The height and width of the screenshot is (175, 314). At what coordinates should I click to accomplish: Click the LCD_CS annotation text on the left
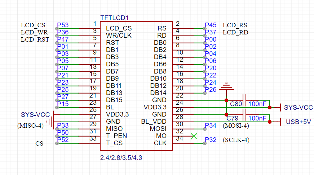(x=33, y=25)
